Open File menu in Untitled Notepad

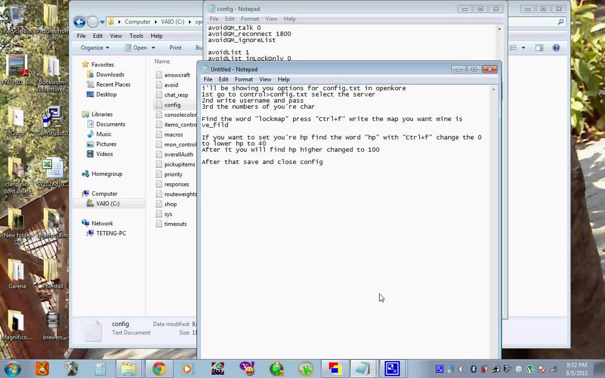click(x=207, y=79)
